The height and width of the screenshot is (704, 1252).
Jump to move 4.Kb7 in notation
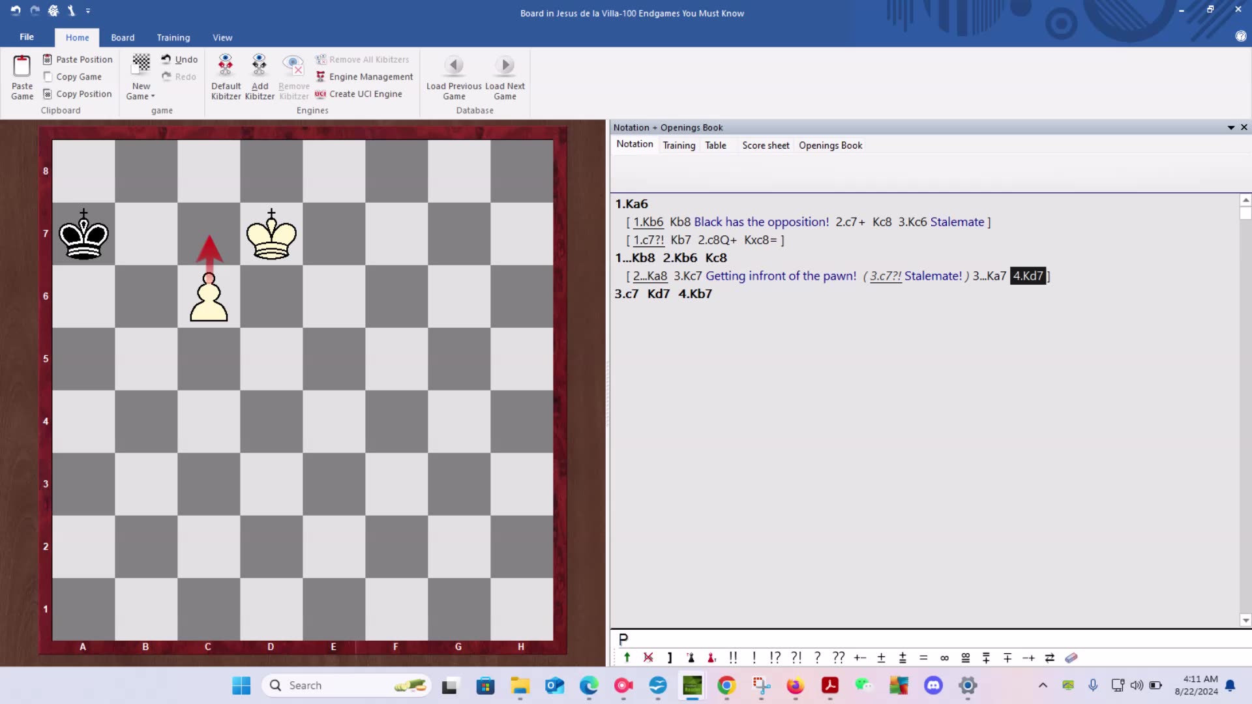(x=695, y=294)
